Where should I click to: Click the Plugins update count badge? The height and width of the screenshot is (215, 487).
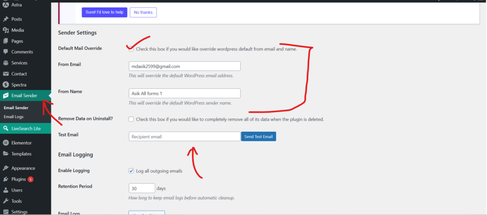coord(30,179)
